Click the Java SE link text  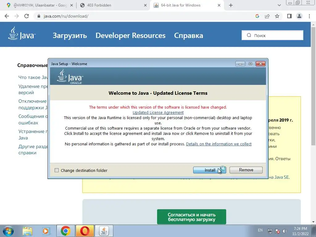click(x=279, y=177)
